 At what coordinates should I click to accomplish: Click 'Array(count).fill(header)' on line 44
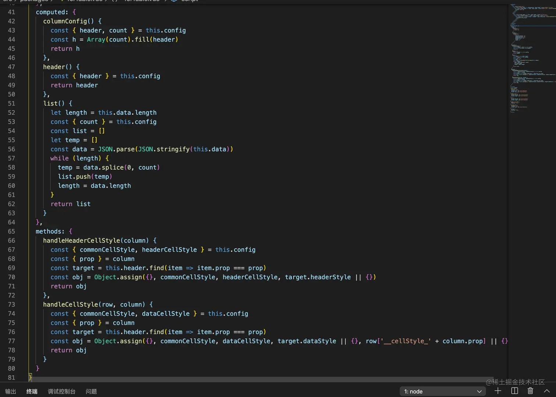coord(132,39)
